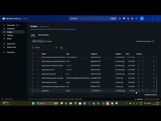Sort by the Created column header

118,54
